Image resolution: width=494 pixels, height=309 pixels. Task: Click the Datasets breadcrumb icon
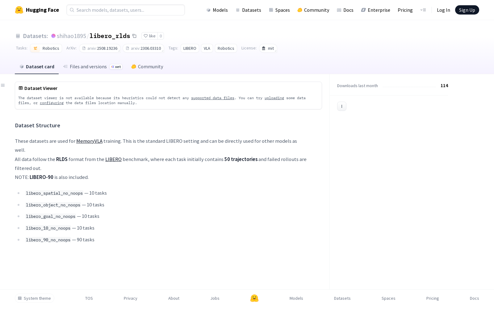coord(18,36)
